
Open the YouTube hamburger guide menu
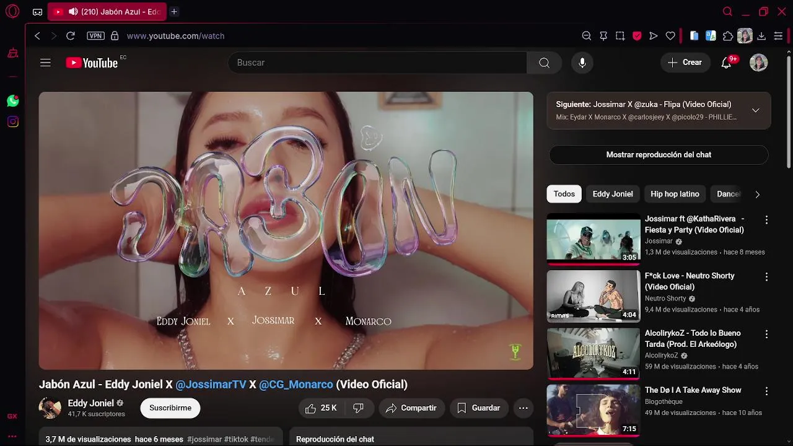[x=45, y=63]
